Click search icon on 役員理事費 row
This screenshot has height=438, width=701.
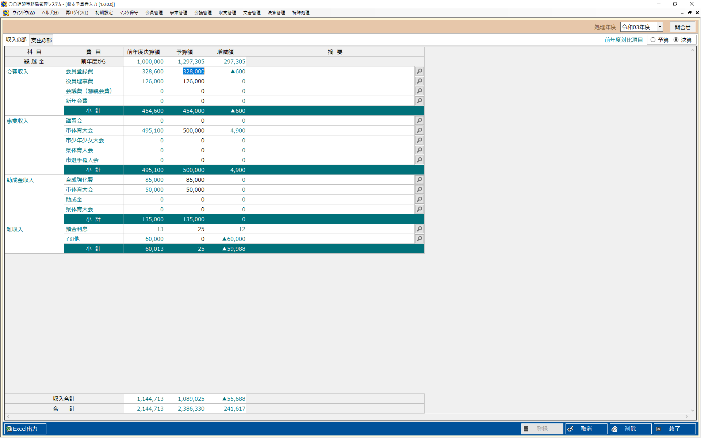420,81
